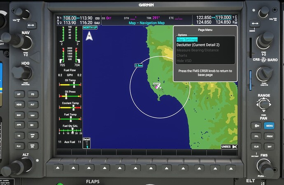Enable the APR approach mode button
284x185 pixels.
(19, 125)
